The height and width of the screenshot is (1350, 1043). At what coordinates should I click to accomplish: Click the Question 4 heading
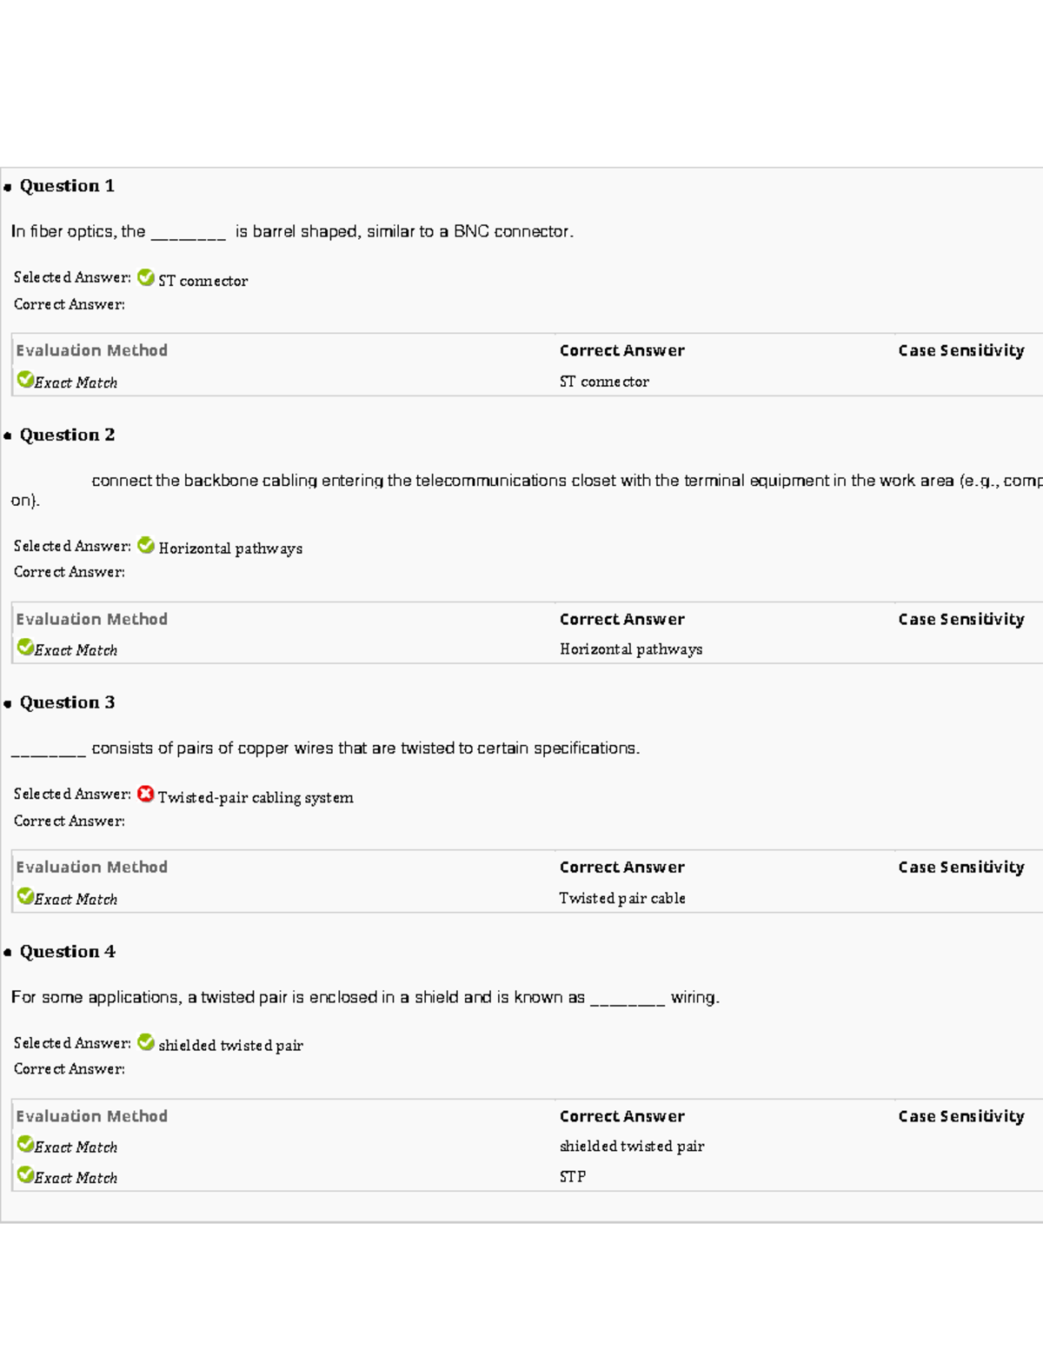[x=67, y=952]
